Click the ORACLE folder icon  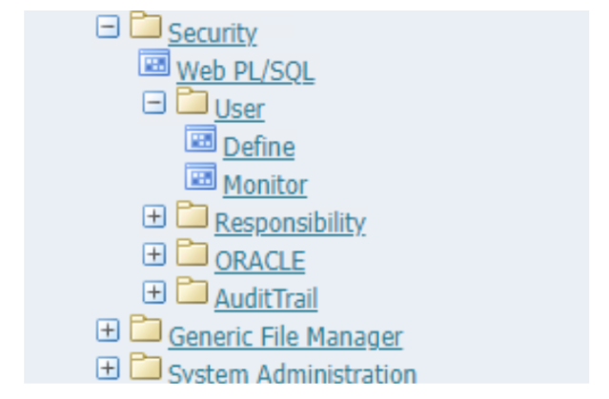(192, 252)
